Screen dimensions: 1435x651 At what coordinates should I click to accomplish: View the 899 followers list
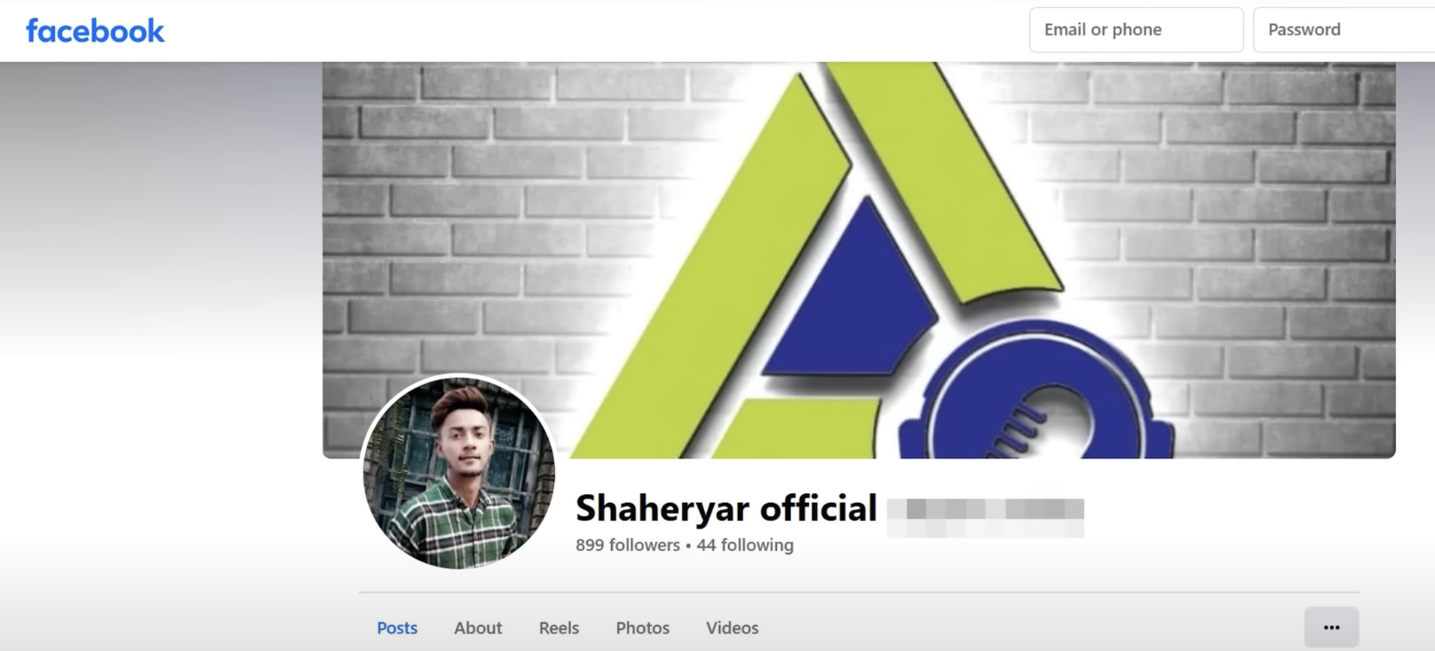(x=627, y=545)
